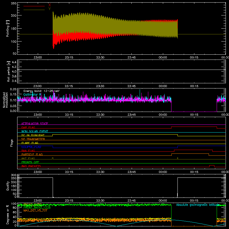Image resolution: width=229 pixels, height=229 pixels.
Task: Click the FRONTS_OFF flag label
Action: 30,162
